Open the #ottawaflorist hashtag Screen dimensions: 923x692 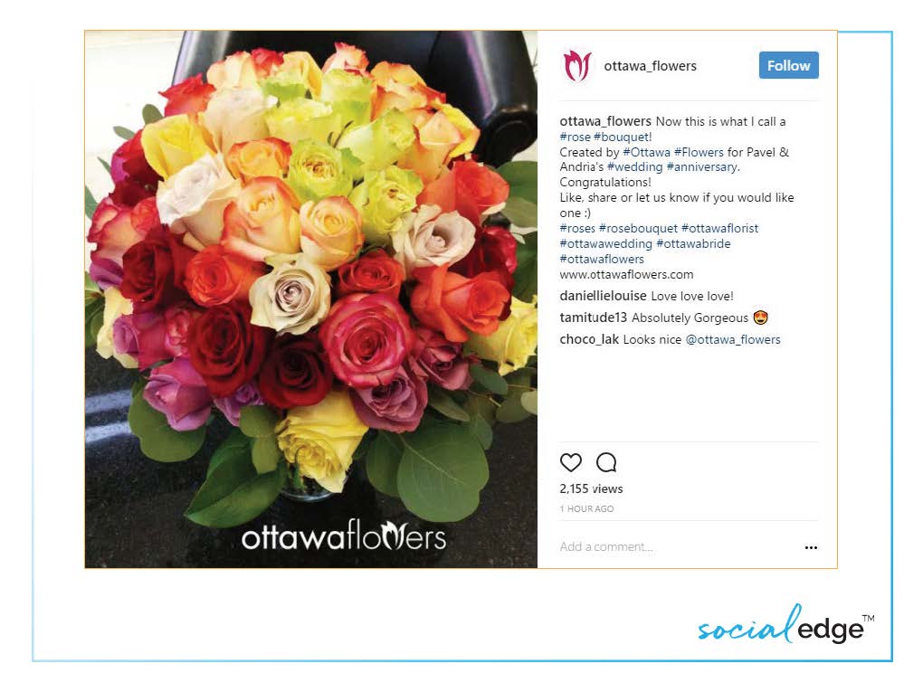(719, 228)
